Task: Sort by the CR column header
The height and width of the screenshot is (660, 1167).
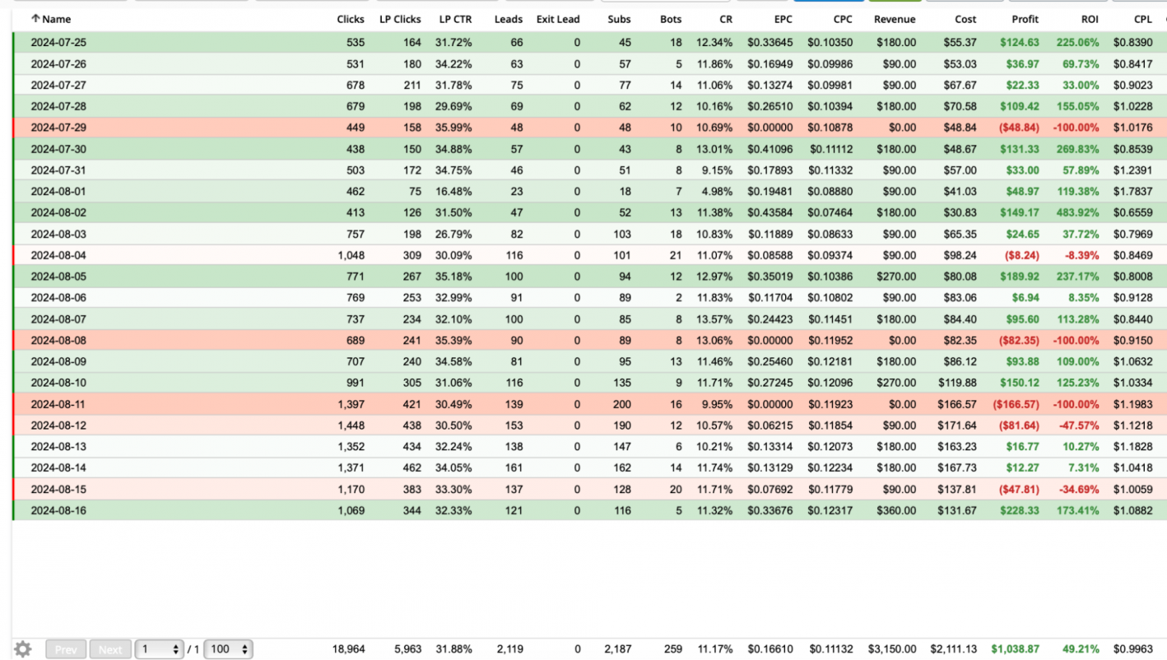Action: click(x=726, y=19)
